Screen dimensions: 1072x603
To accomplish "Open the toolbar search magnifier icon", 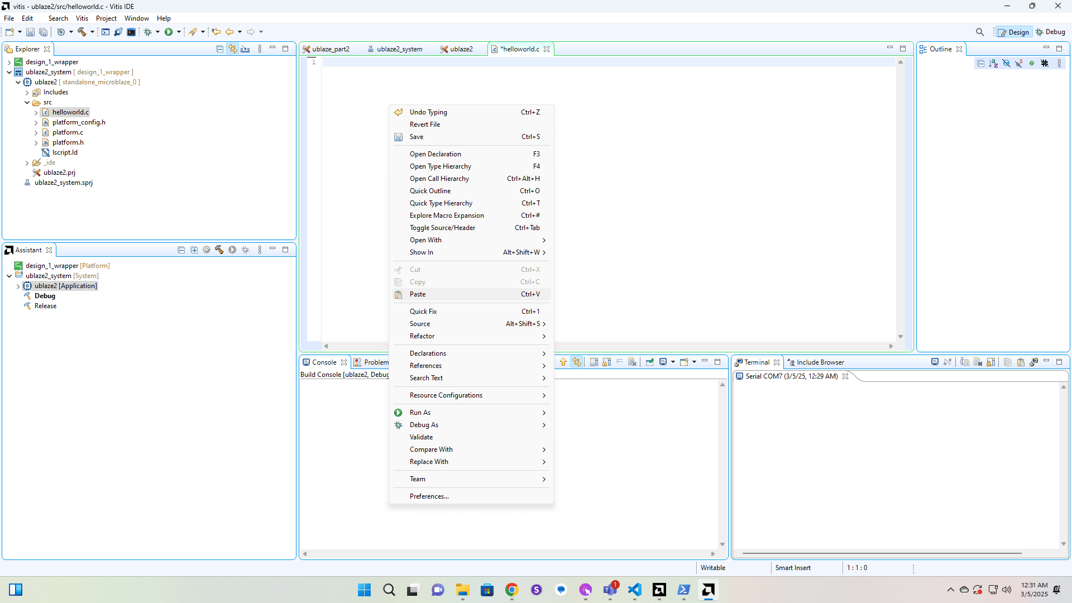I will [x=980, y=32].
